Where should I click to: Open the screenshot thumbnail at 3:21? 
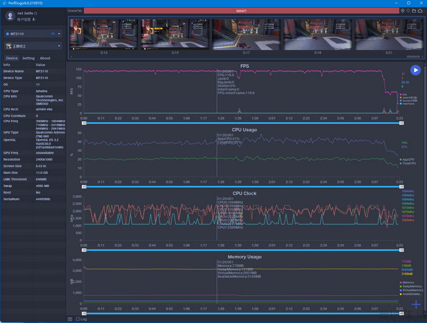tap(389, 34)
